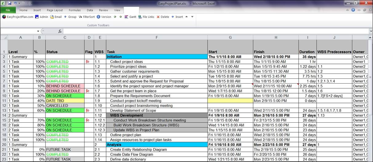Click the red Delete X icon
Viewport: 373px width, 162px height.
pyautogui.click(x=158, y=17)
